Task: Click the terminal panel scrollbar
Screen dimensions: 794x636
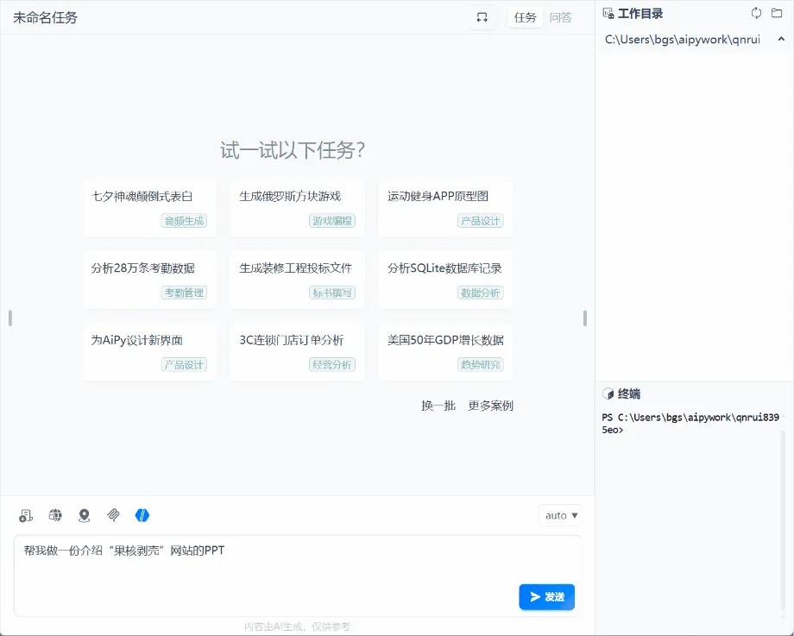Action: click(784, 521)
